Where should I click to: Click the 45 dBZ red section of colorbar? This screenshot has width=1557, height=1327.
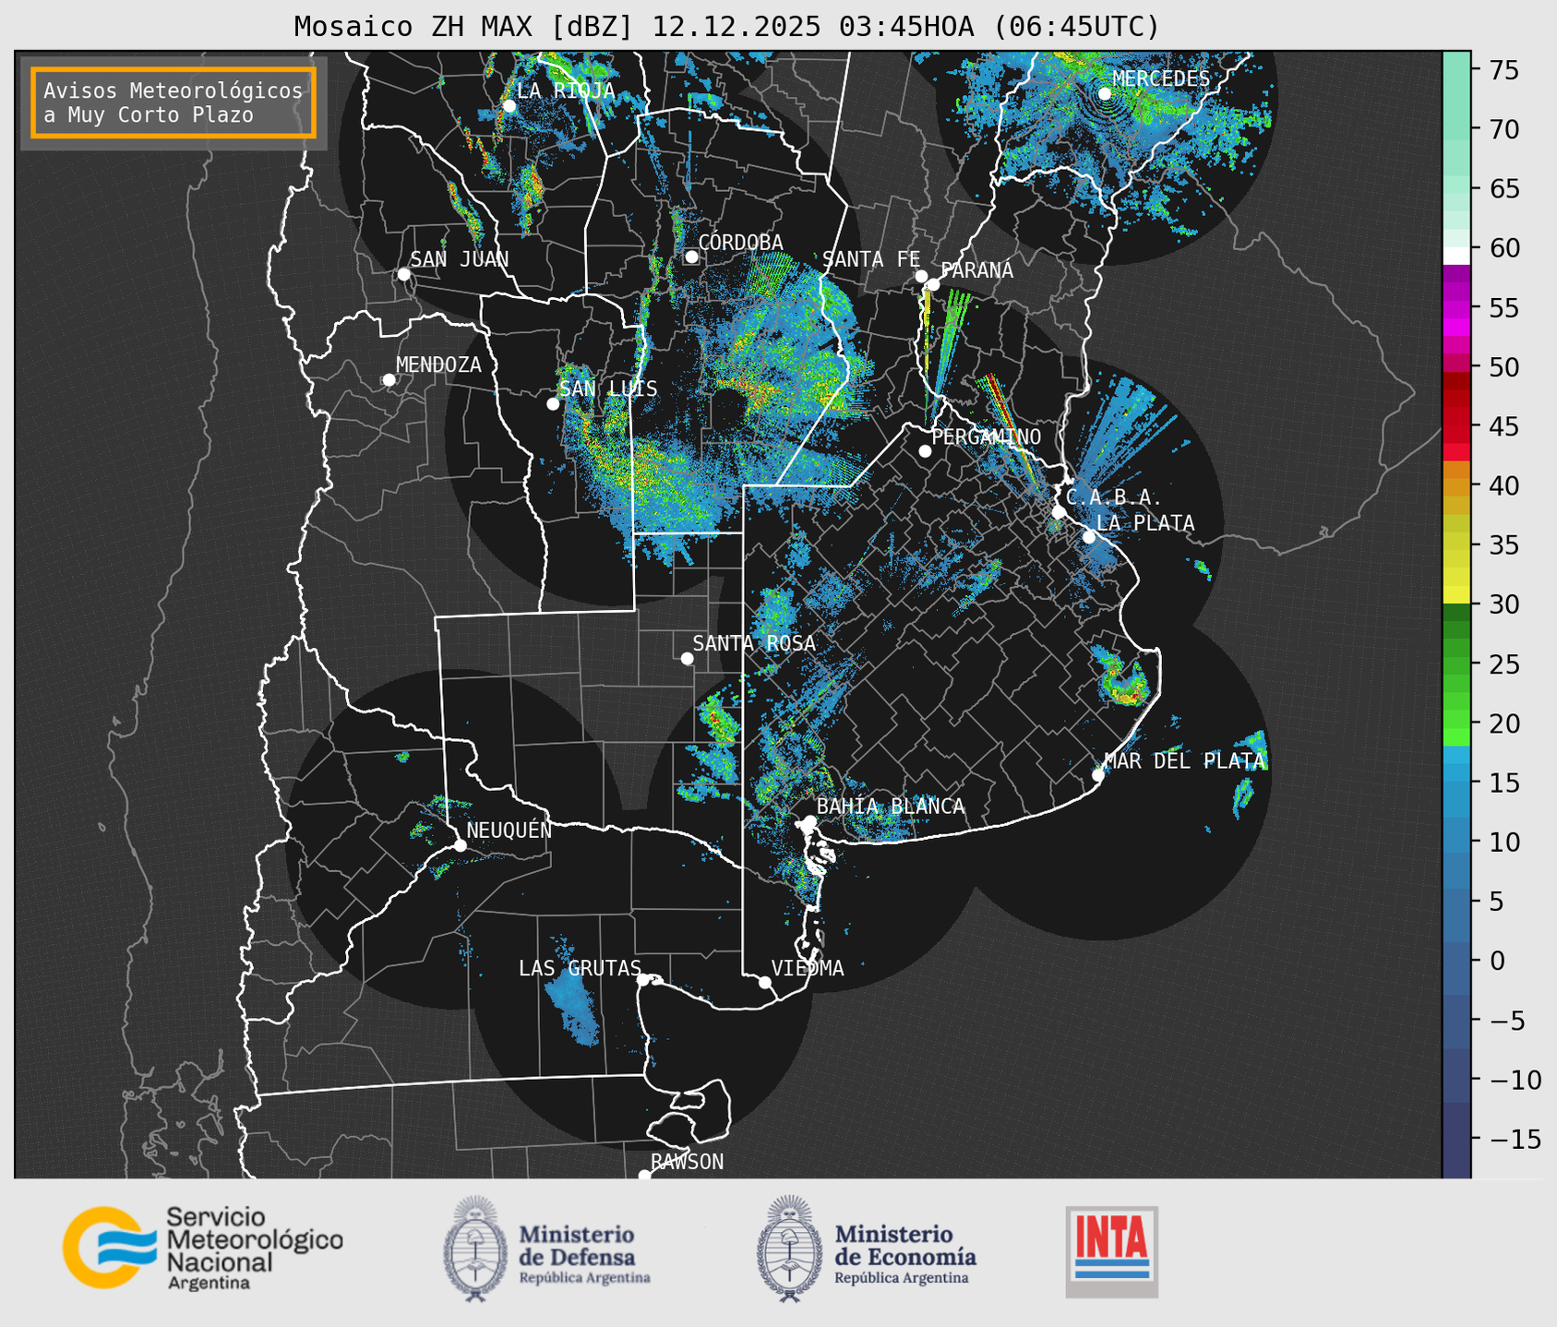tap(1456, 426)
